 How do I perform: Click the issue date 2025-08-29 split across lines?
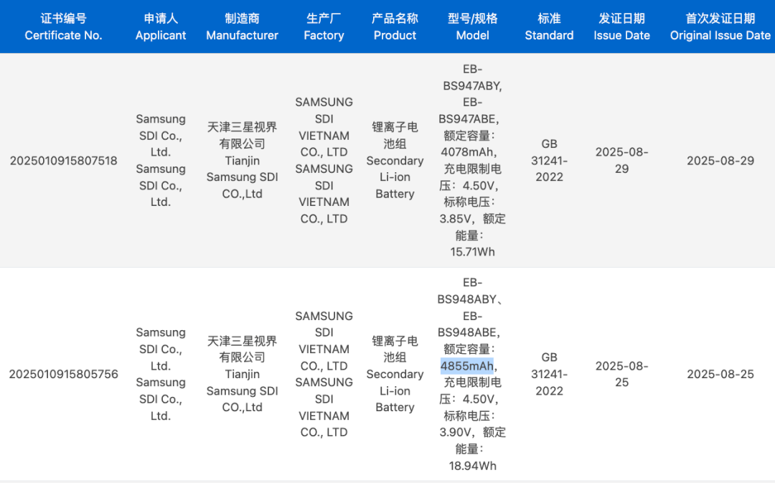tap(621, 161)
